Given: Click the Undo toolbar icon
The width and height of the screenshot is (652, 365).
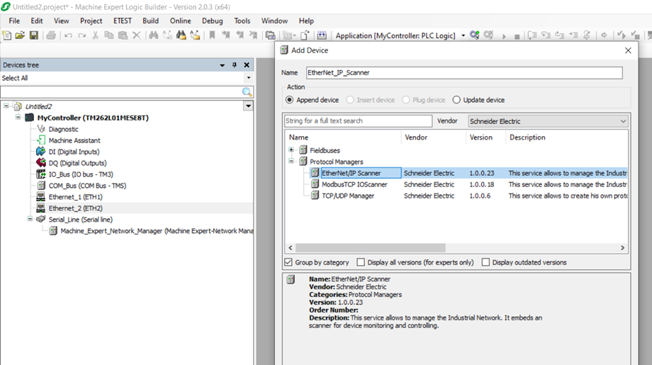Looking at the screenshot, I should click(68, 35).
